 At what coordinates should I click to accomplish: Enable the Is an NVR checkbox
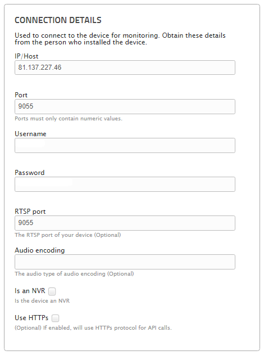pos(52,291)
